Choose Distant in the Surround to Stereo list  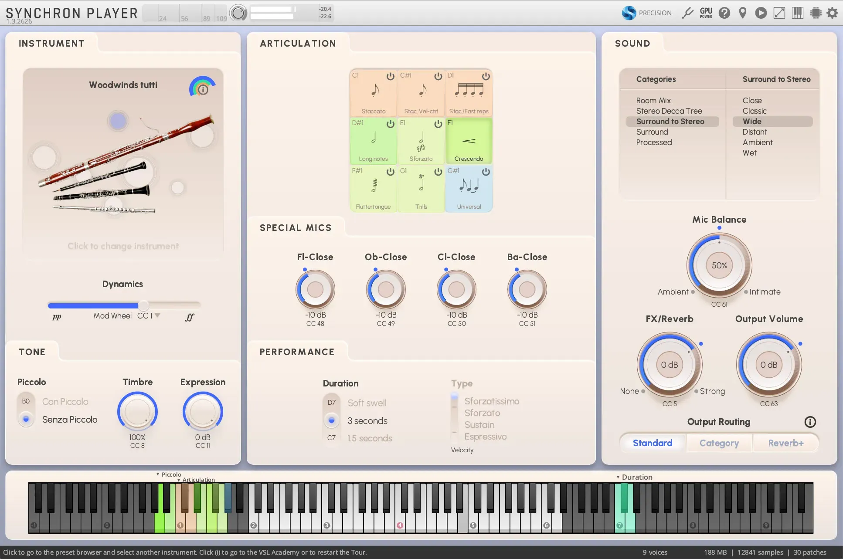tap(755, 132)
